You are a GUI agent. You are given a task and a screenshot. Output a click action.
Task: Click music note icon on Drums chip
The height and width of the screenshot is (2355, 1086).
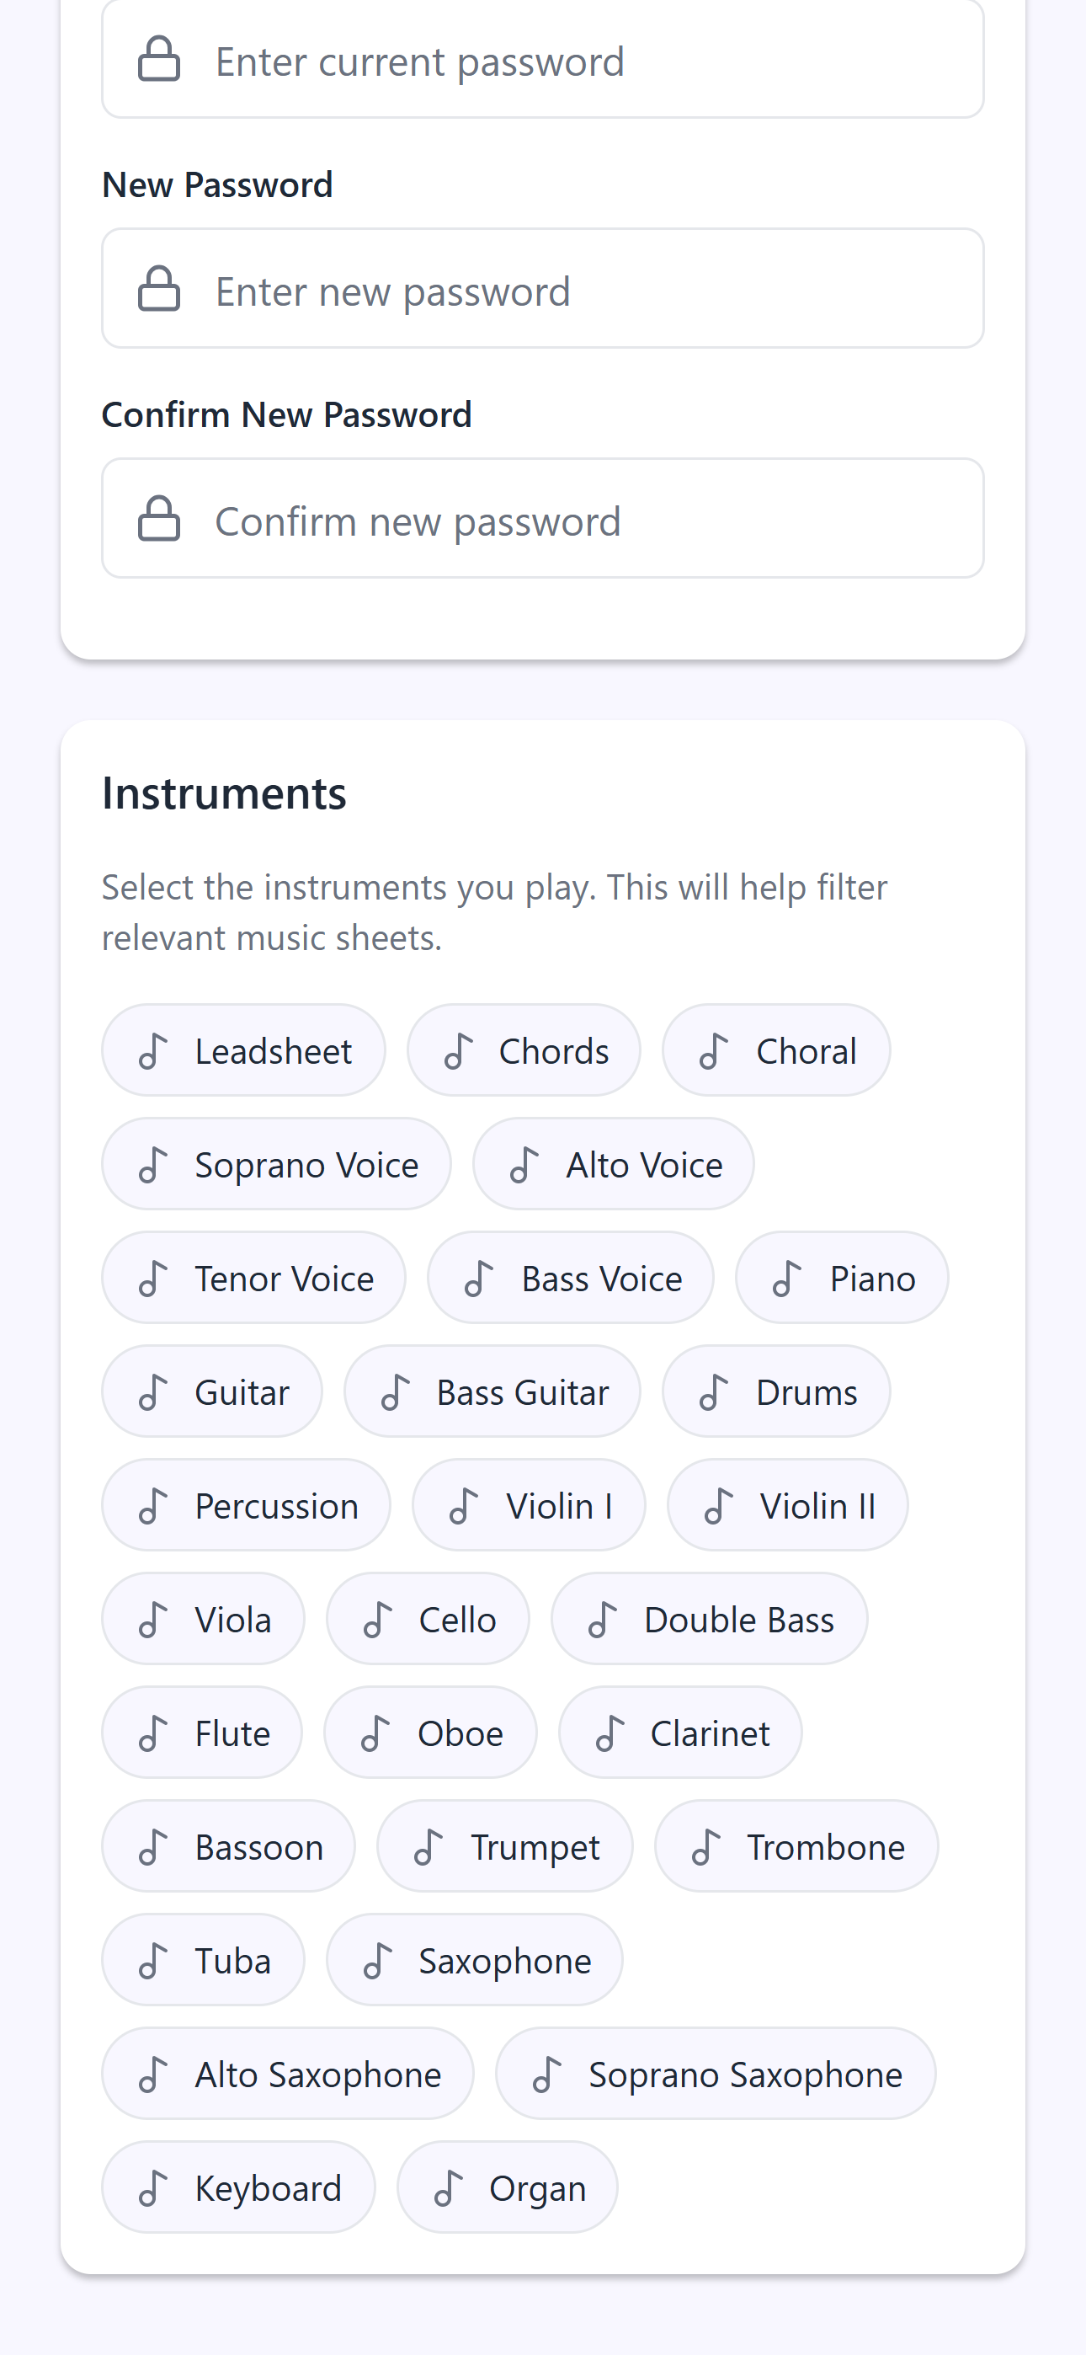tap(713, 1392)
